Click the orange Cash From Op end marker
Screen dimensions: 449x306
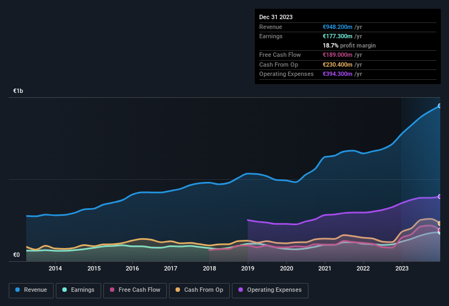point(440,223)
